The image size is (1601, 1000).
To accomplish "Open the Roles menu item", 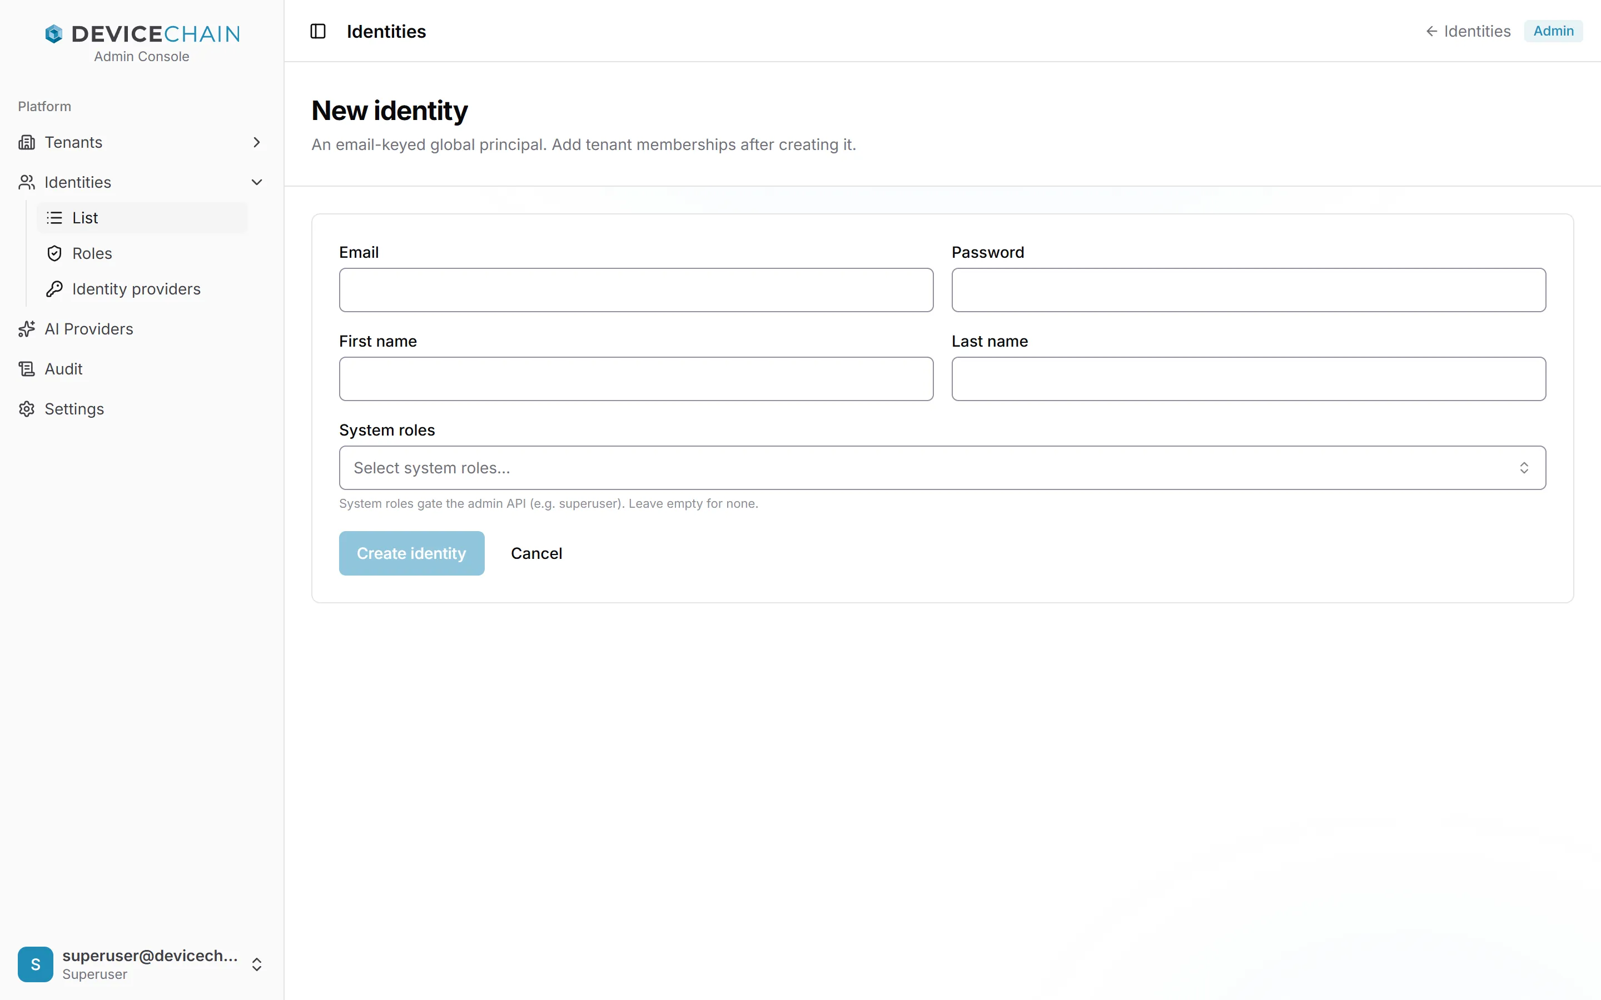I will (142, 253).
